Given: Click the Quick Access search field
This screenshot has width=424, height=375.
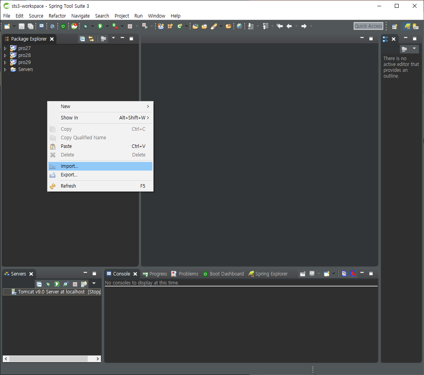Looking at the screenshot, I should [x=369, y=26].
